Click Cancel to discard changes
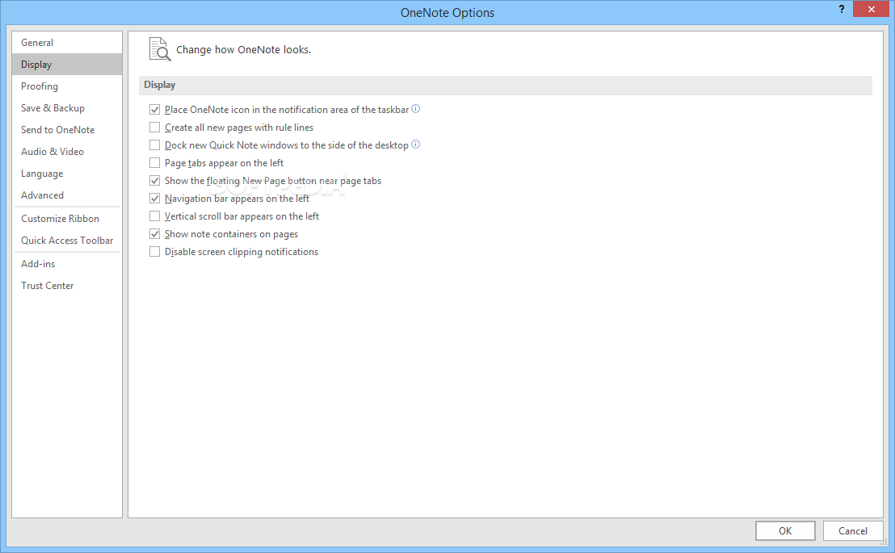Screen dimensions: 895x553 pos(853,530)
